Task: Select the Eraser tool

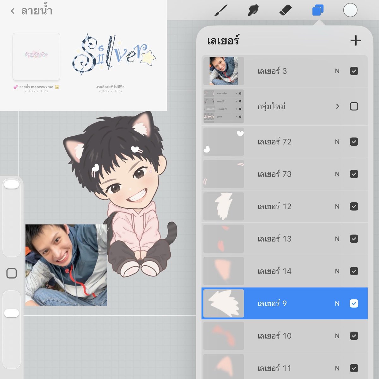Action: (286, 10)
